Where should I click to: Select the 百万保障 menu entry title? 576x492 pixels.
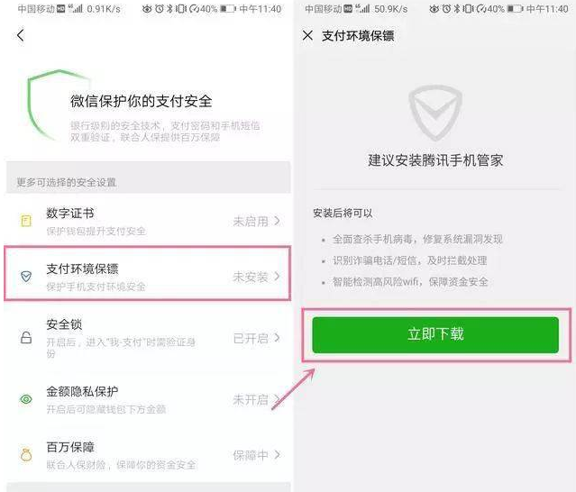pos(70,447)
